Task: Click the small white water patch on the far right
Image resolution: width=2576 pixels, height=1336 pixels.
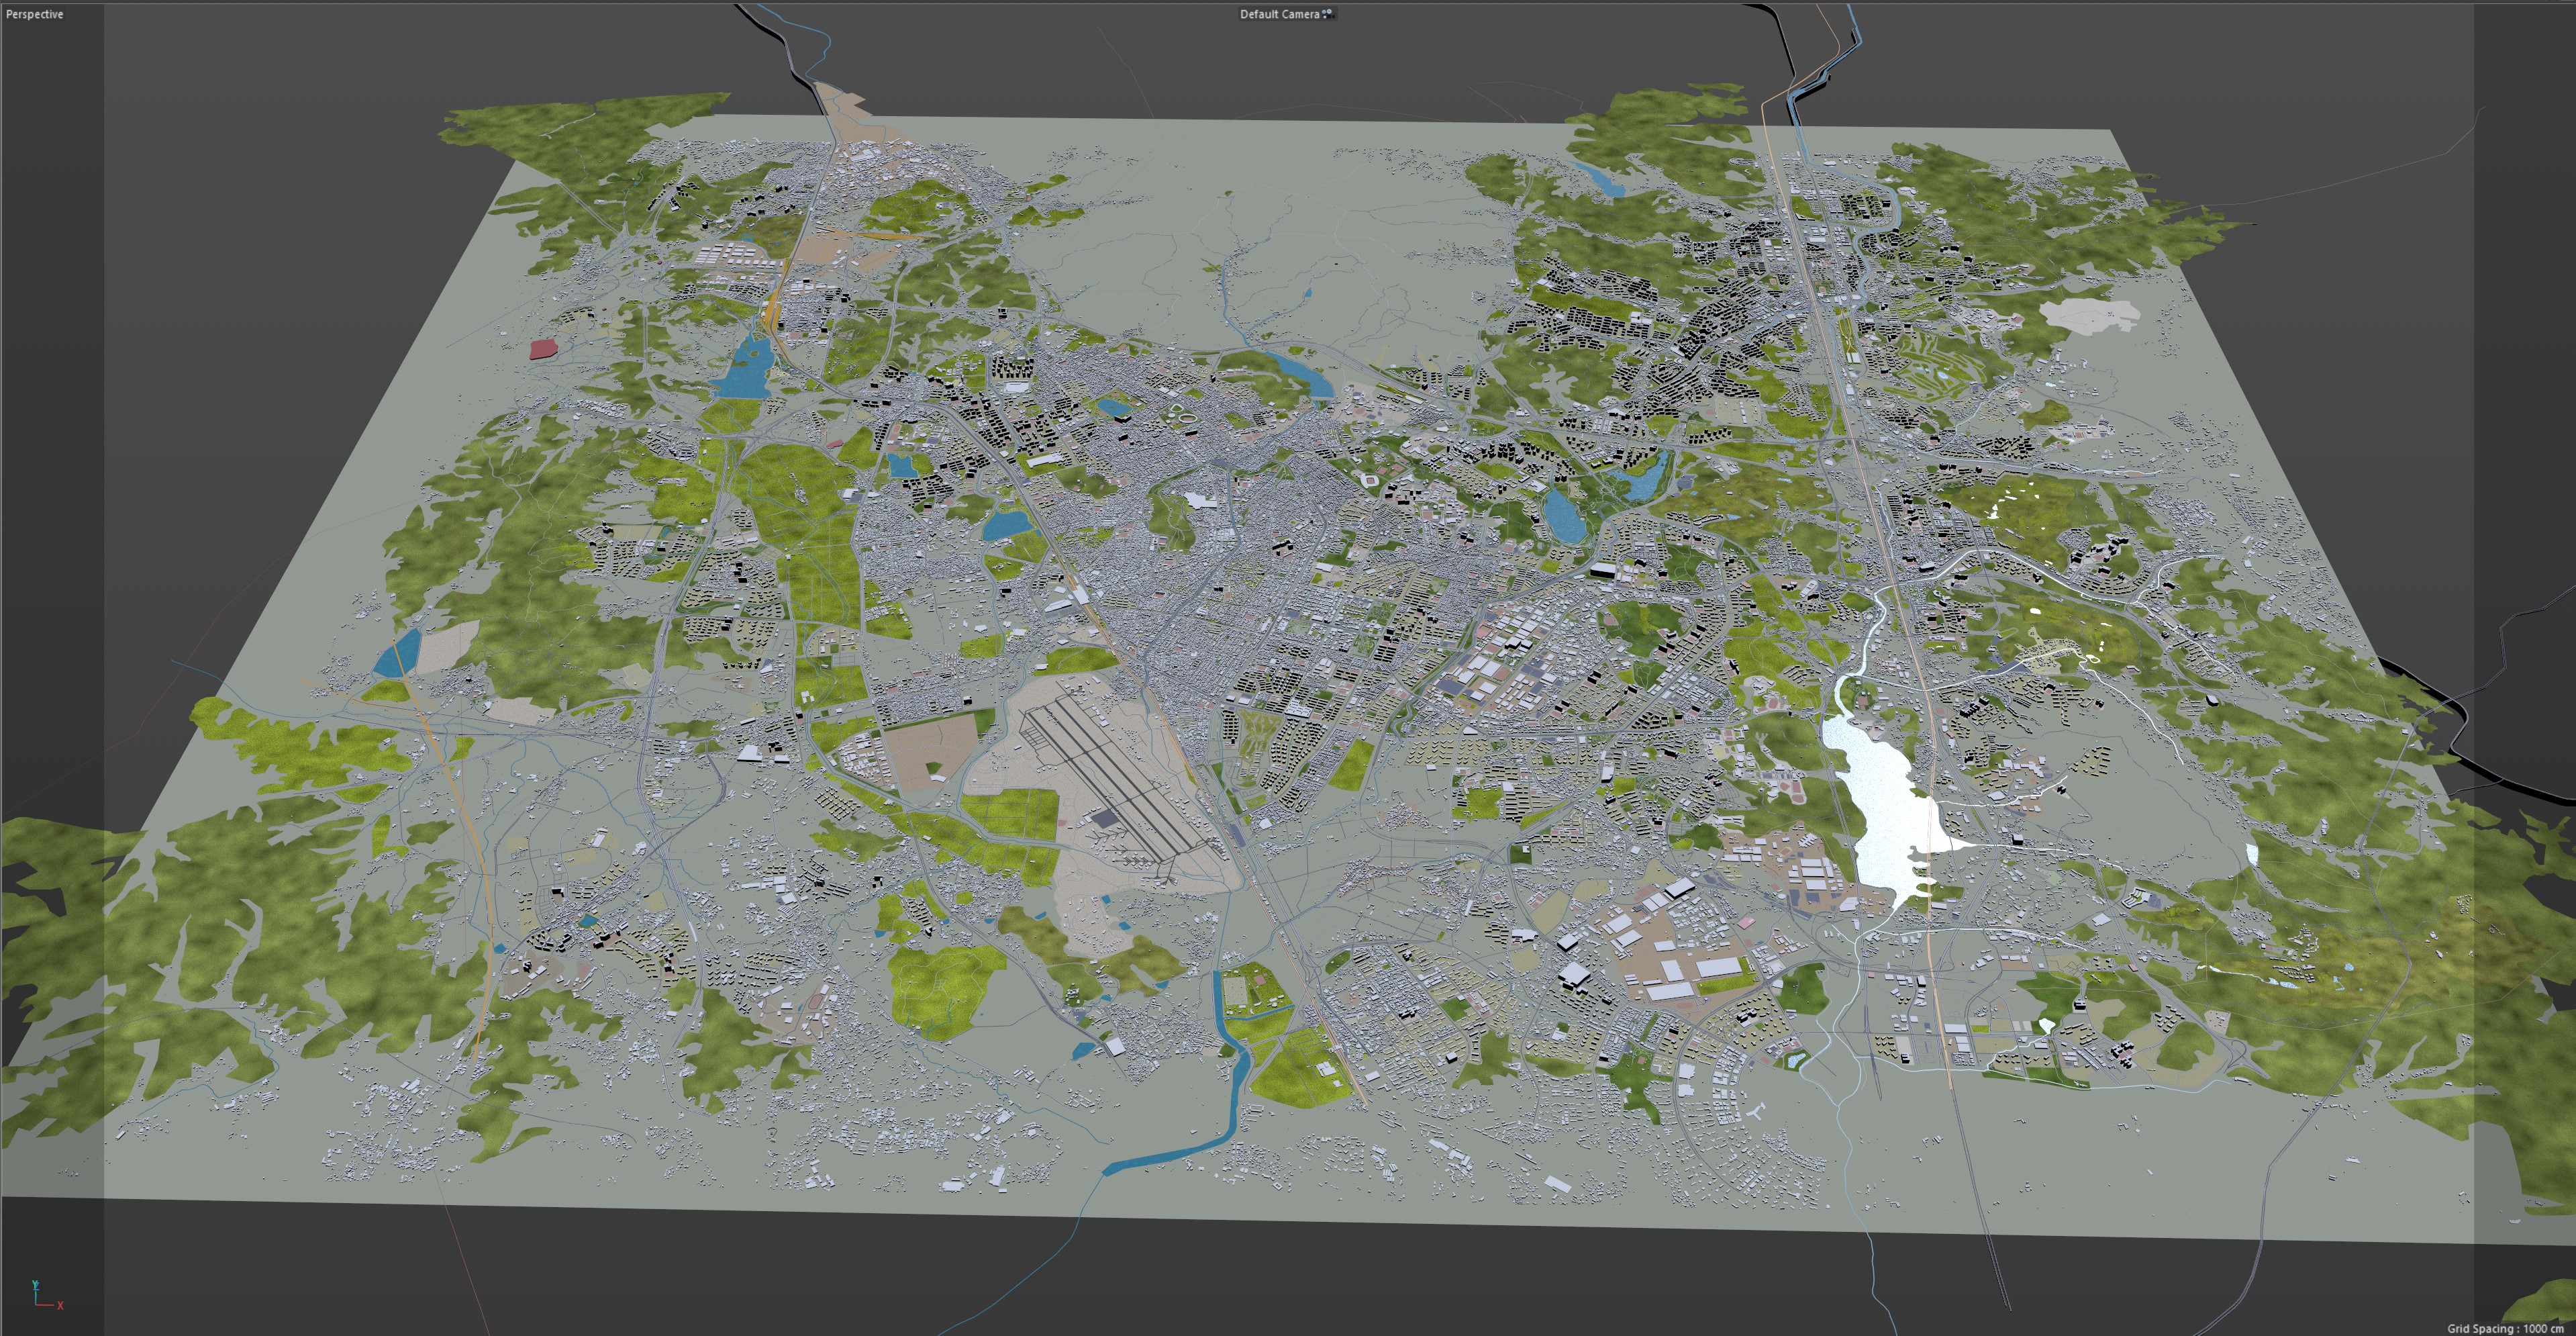Action: tap(2252, 853)
